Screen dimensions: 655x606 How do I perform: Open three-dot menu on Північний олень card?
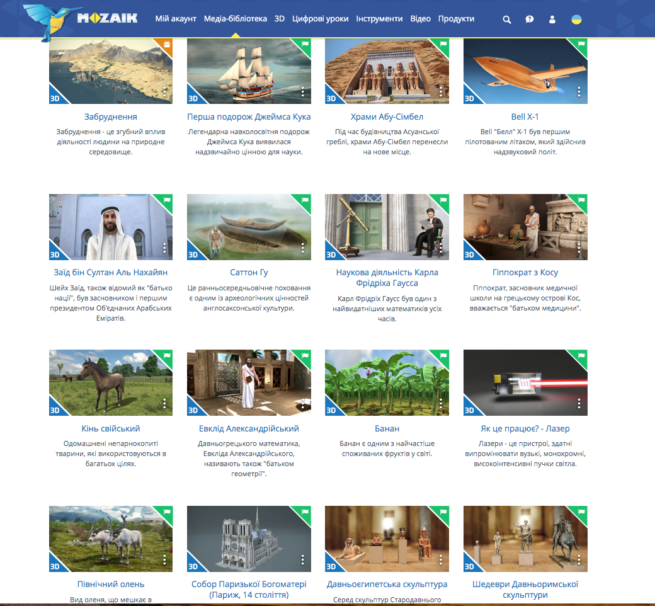point(164,559)
